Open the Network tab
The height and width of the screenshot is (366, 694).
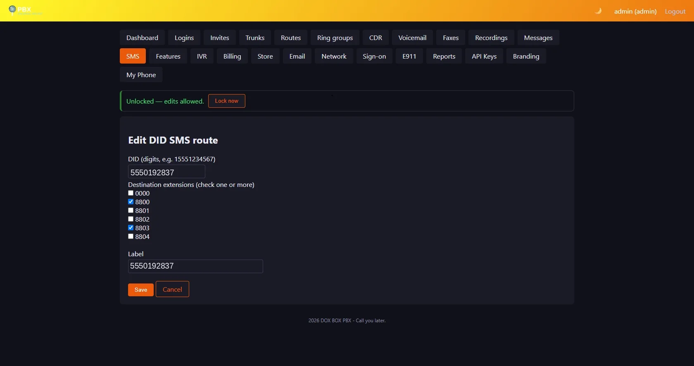334,56
